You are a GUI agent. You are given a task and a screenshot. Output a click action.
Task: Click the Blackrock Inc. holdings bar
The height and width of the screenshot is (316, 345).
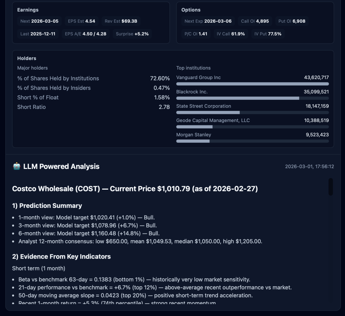click(x=252, y=98)
